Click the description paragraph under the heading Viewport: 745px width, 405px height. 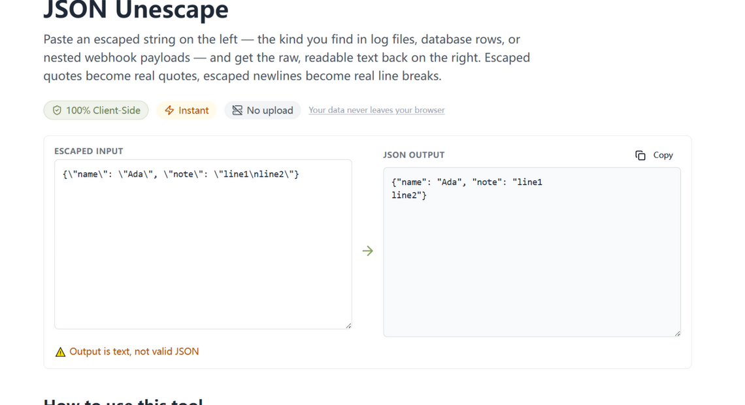coord(286,57)
